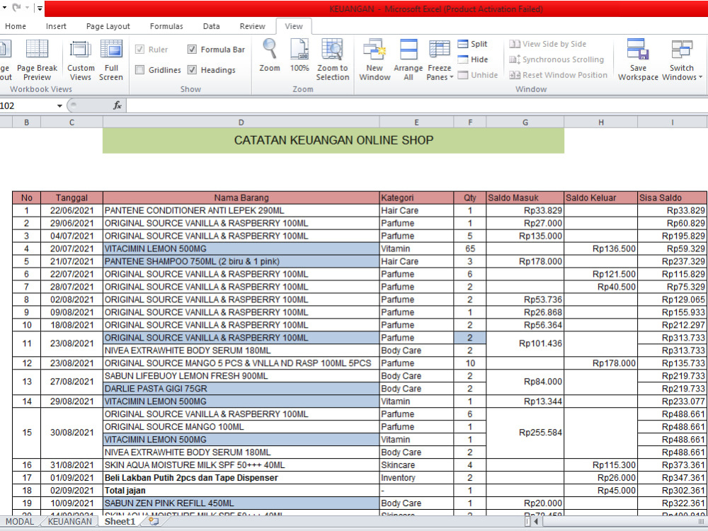Click the new sheet tab icon
Image resolution: width=708 pixels, height=531 pixels.
click(x=154, y=522)
